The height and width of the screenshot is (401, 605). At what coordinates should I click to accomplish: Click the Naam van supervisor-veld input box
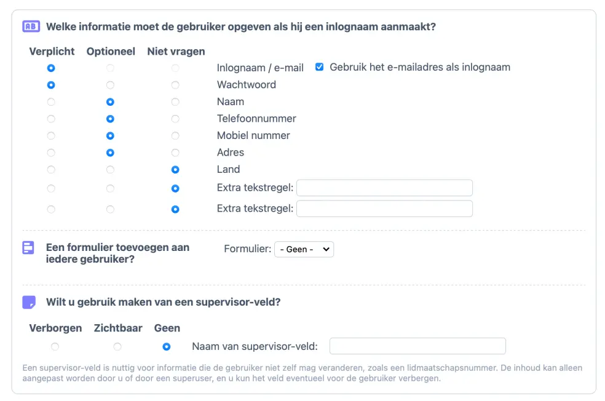(417, 346)
